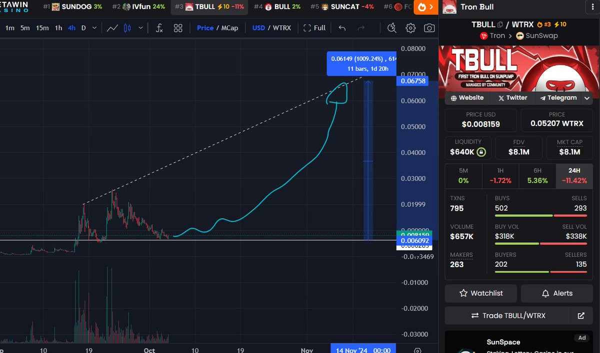Open price axis settings gear at chart bottom
Image resolution: width=600 pixels, height=353 pixels.
[x=417, y=351]
